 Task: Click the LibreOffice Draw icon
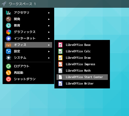(60, 58)
